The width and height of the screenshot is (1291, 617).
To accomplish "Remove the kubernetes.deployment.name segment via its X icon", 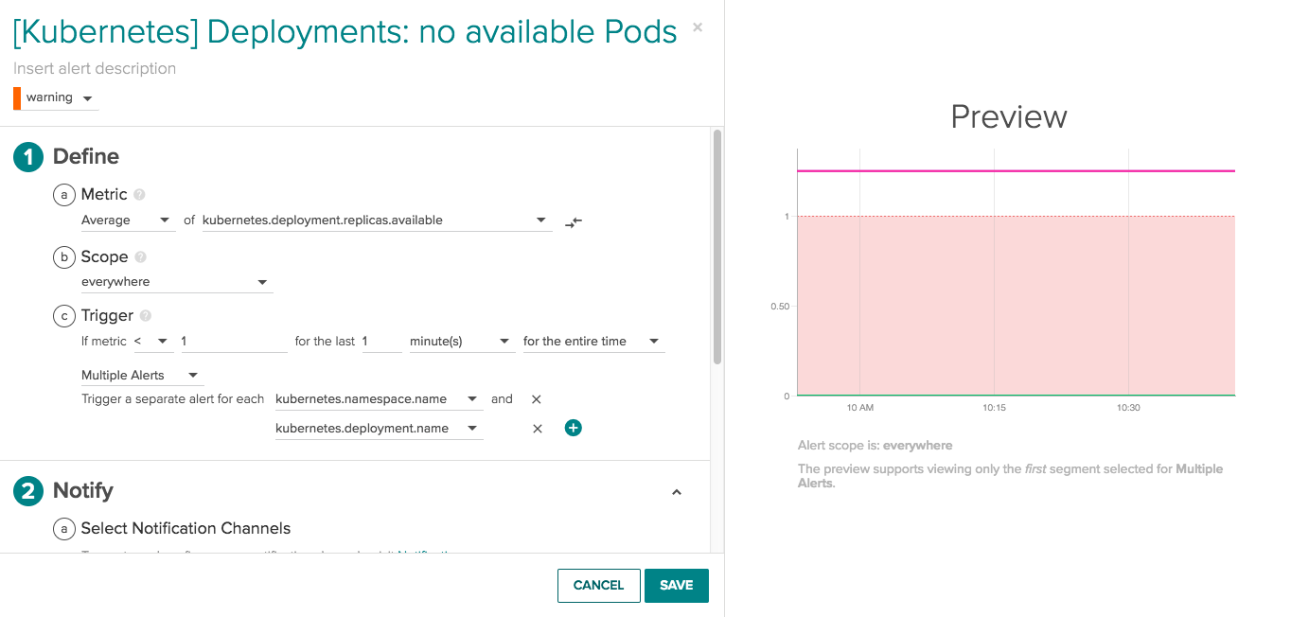I will click(x=537, y=428).
